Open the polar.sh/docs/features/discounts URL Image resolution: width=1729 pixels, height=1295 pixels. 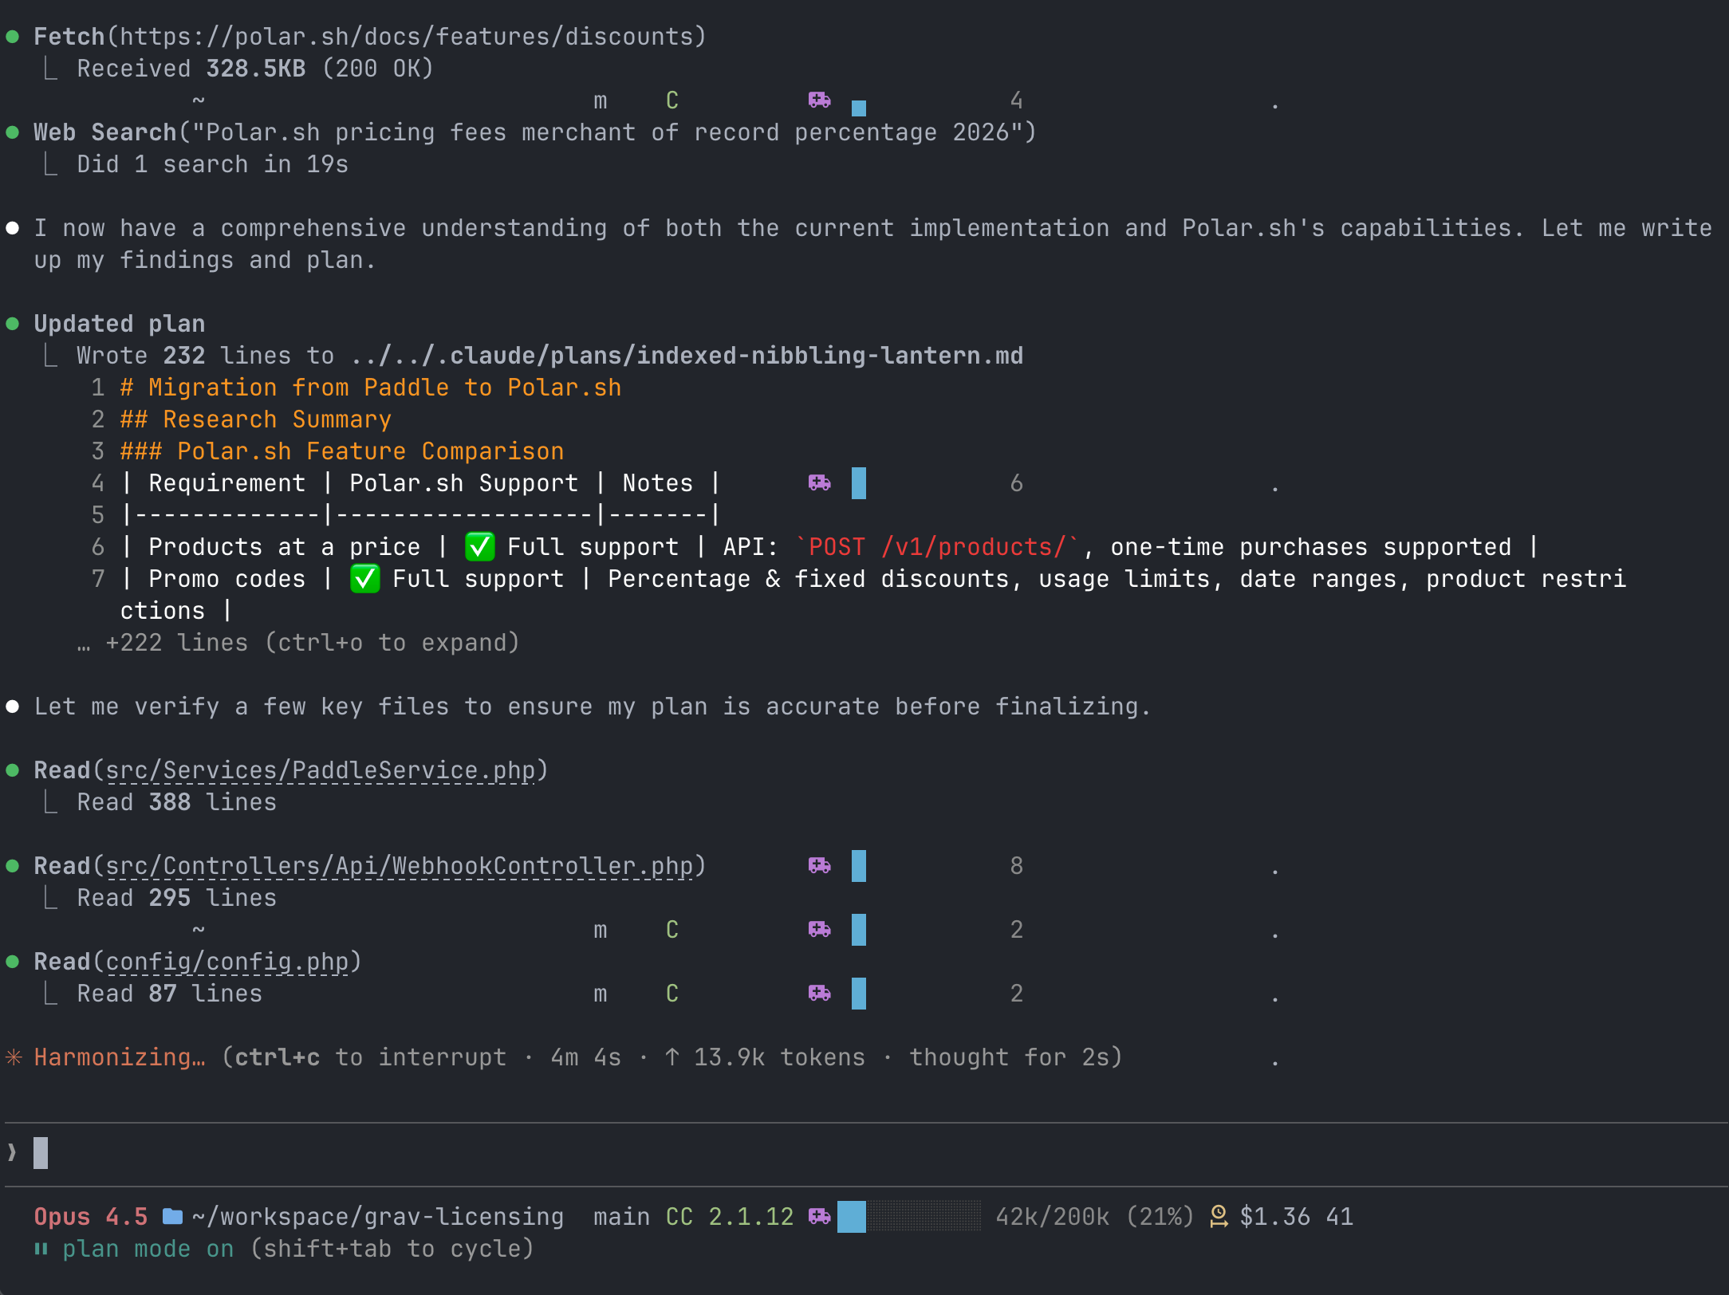(x=407, y=37)
